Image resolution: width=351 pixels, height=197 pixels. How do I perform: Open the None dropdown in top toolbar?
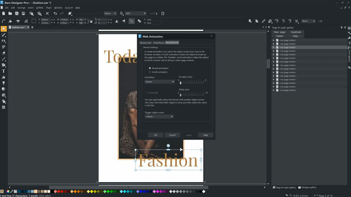coord(110,14)
